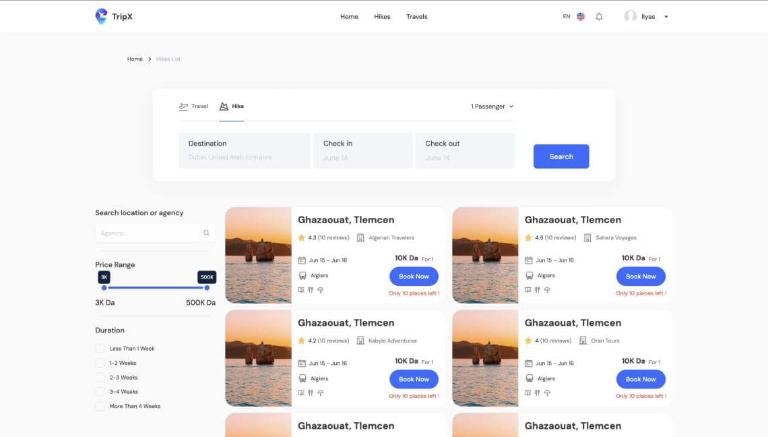Click the Check out date field

pyautogui.click(x=465, y=150)
